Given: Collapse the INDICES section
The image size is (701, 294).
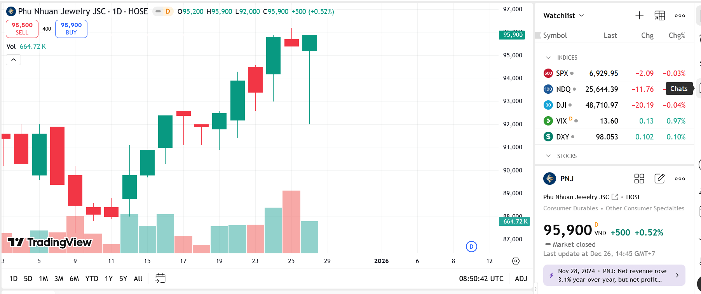Looking at the screenshot, I should [548, 58].
